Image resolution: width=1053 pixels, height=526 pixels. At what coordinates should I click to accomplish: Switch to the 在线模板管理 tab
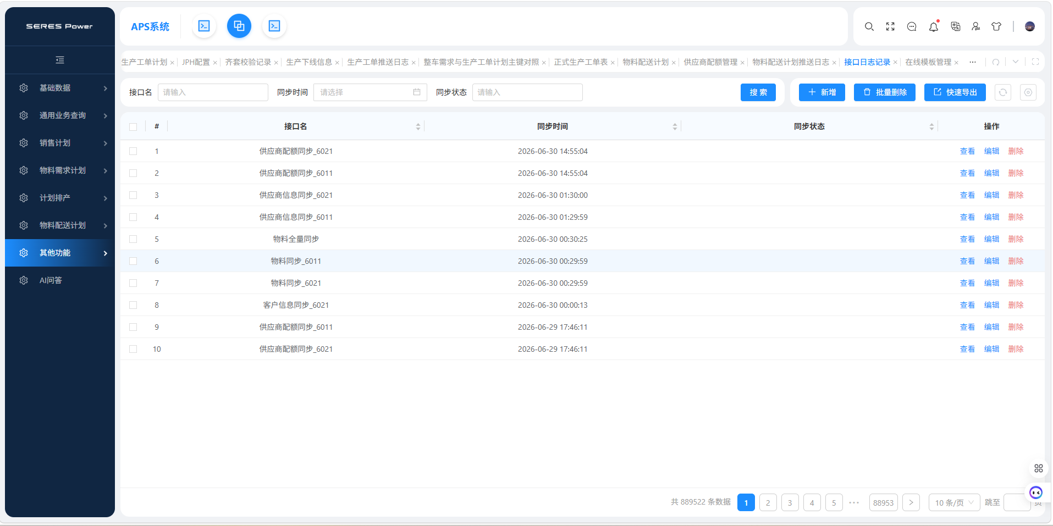(x=928, y=62)
